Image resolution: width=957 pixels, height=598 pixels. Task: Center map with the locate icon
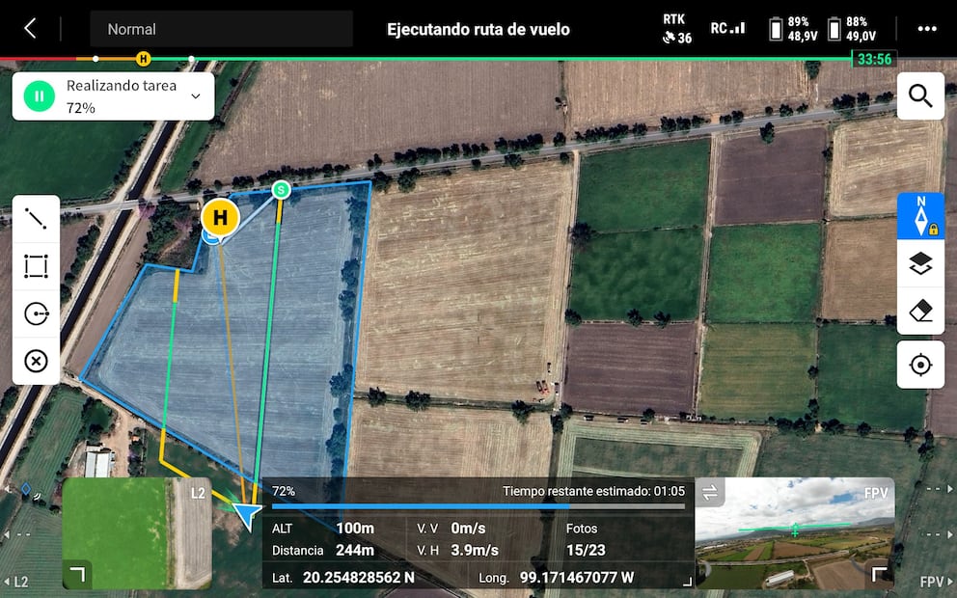(920, 365)
